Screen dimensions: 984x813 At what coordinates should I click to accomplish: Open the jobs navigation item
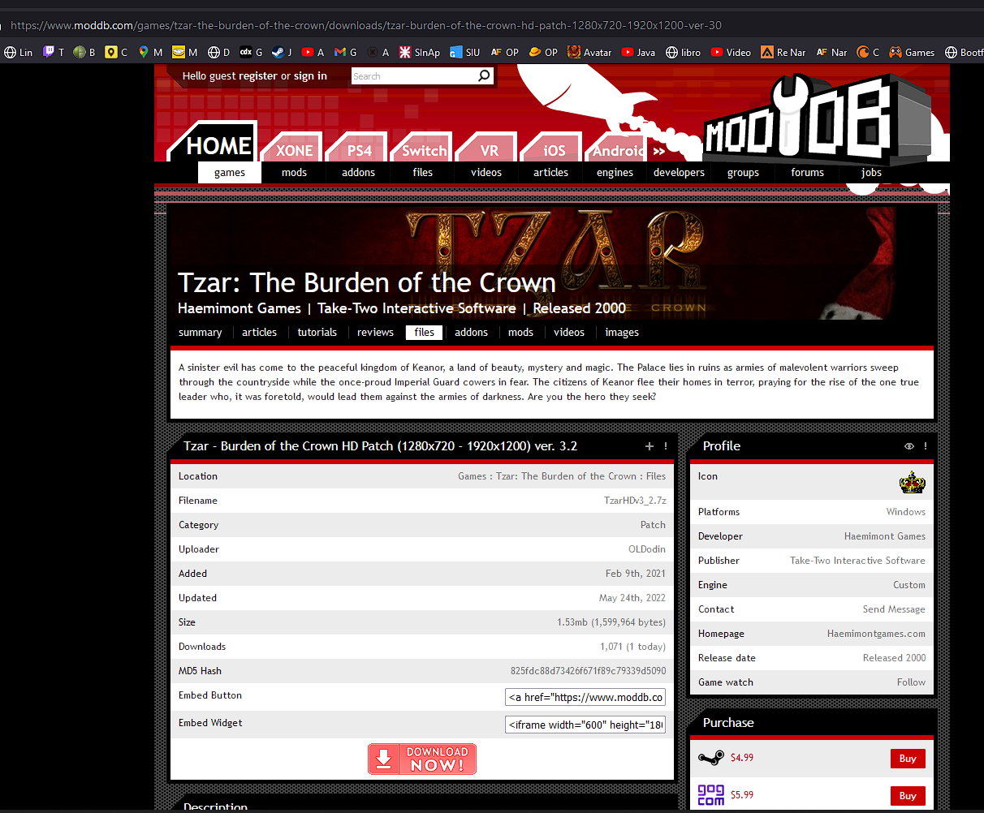pos(871,172)
